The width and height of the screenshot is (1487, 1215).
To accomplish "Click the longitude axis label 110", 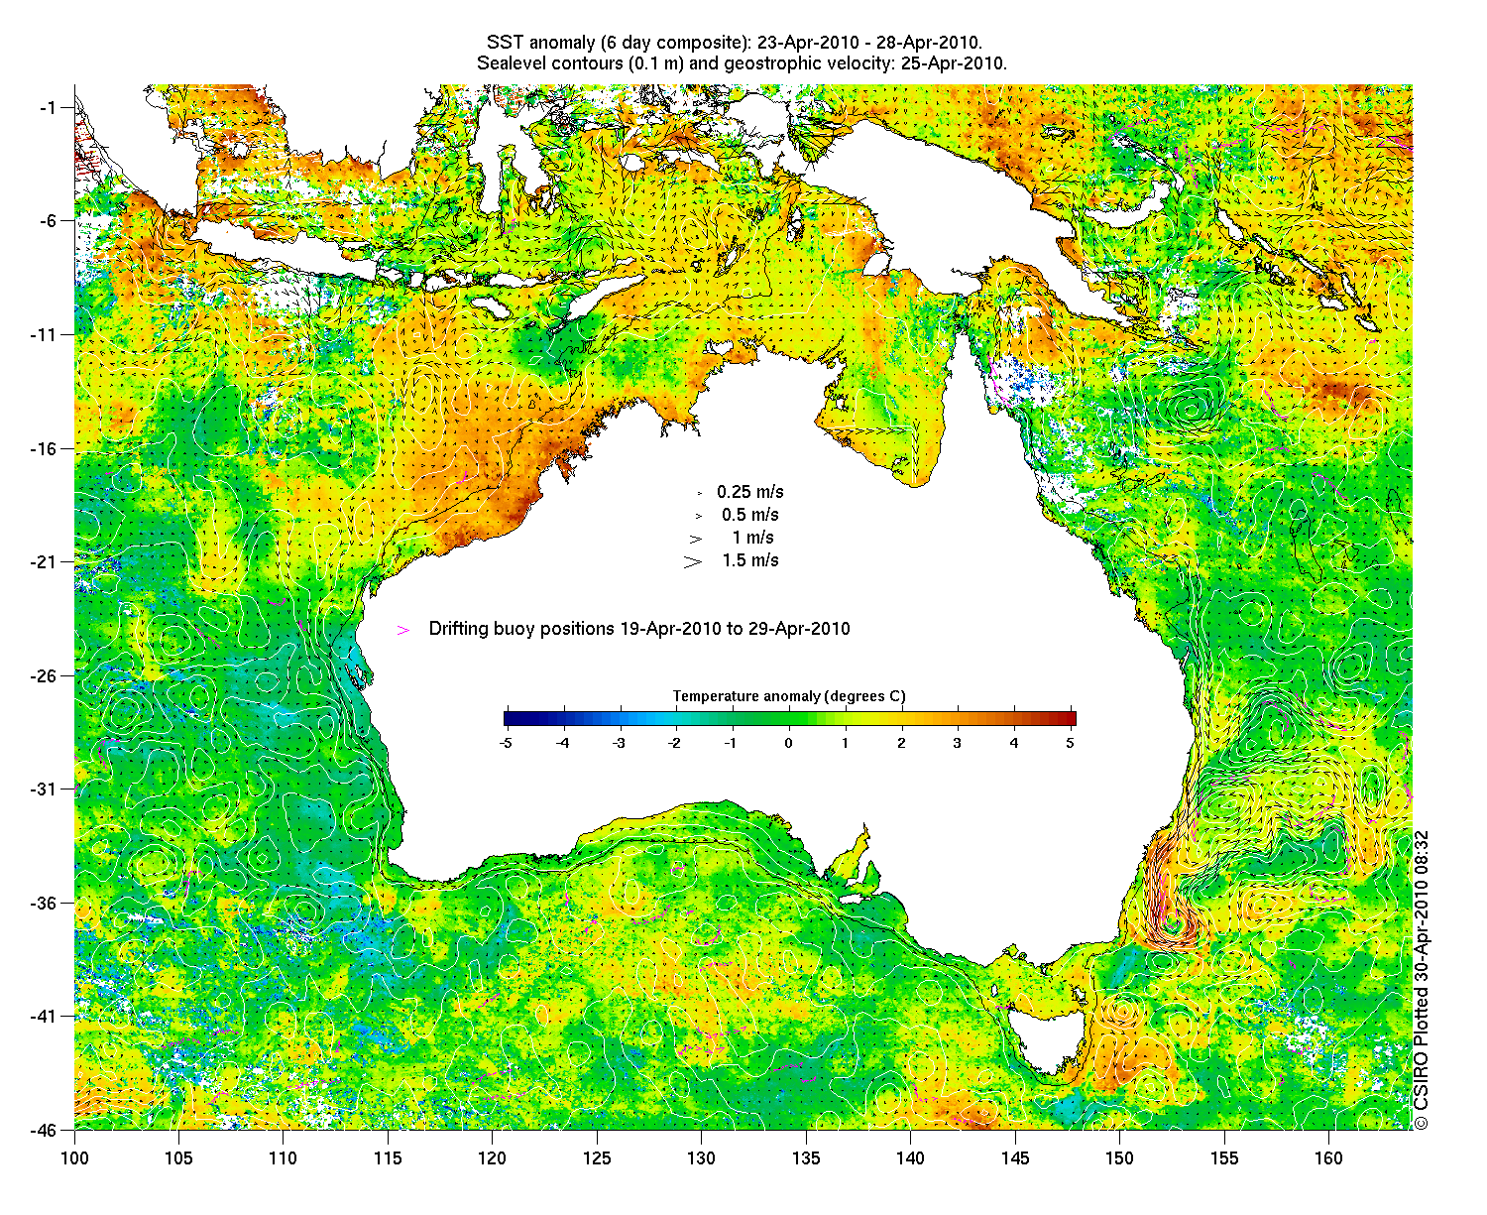I will click(x=284, y=1157).
